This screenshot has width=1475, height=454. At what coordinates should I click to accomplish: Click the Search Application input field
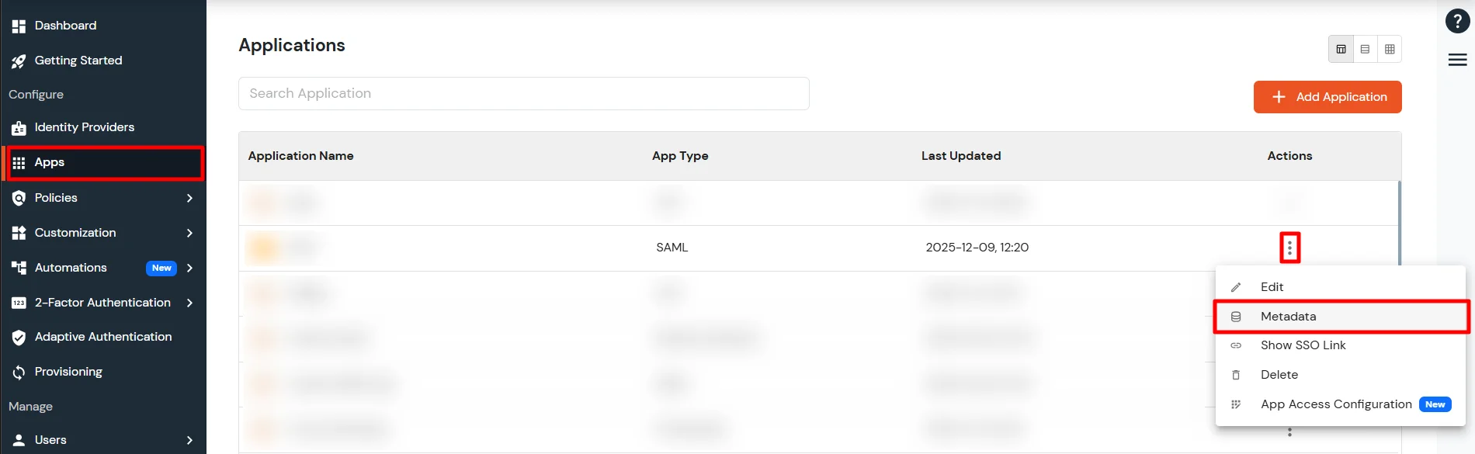(523, 93)
